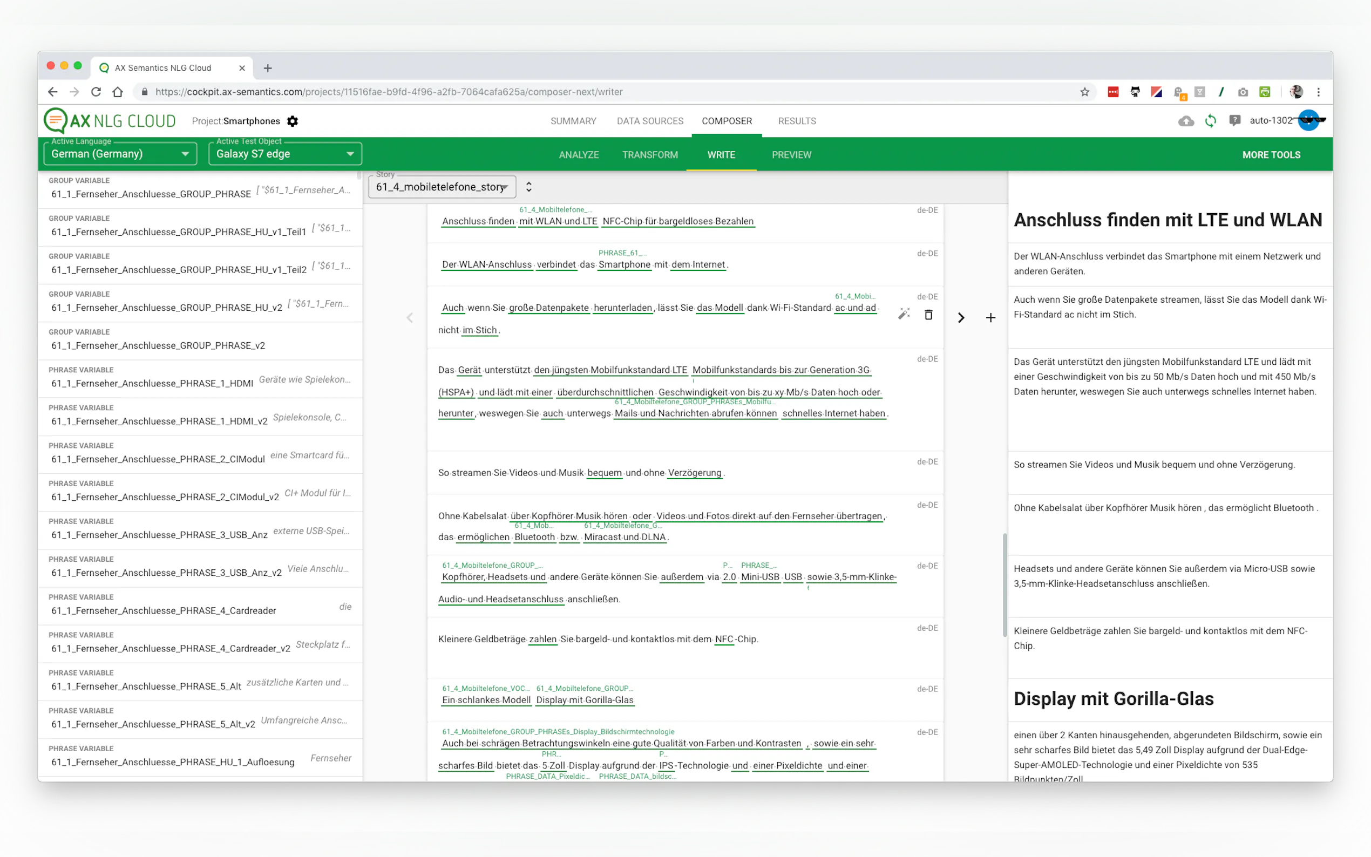The width and height of the screenshot is (1371, 857).
Task: Click the magic wand icon on the sentence row
Action: click(904, 314)
